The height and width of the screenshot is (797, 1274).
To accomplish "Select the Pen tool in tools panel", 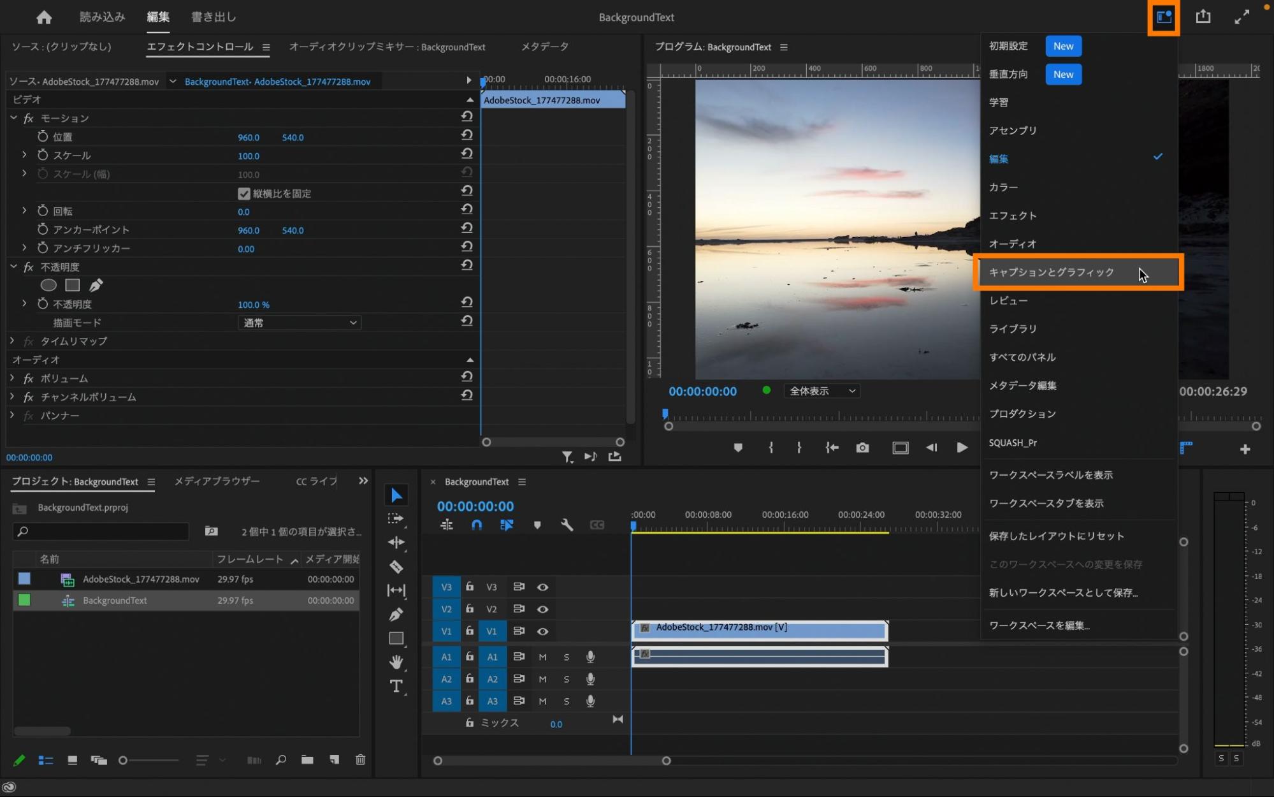I will (x=396, y=614).
